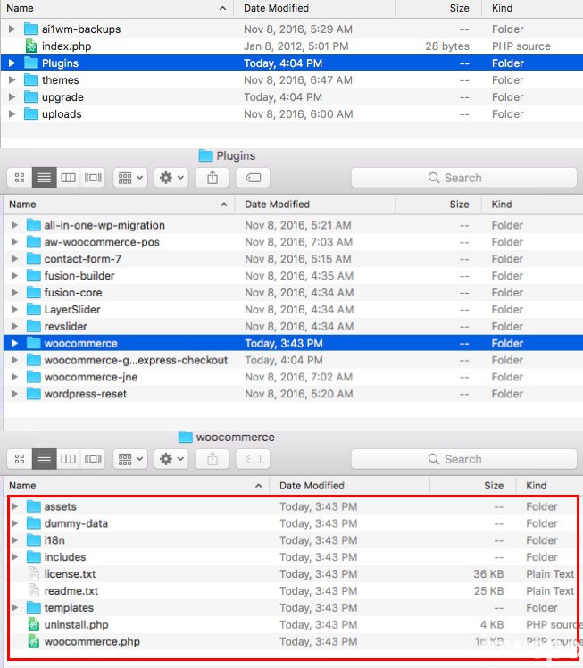Screen dimensions: 583x668
Task: Select the fusion-core folder row
Action: (293, 293)
